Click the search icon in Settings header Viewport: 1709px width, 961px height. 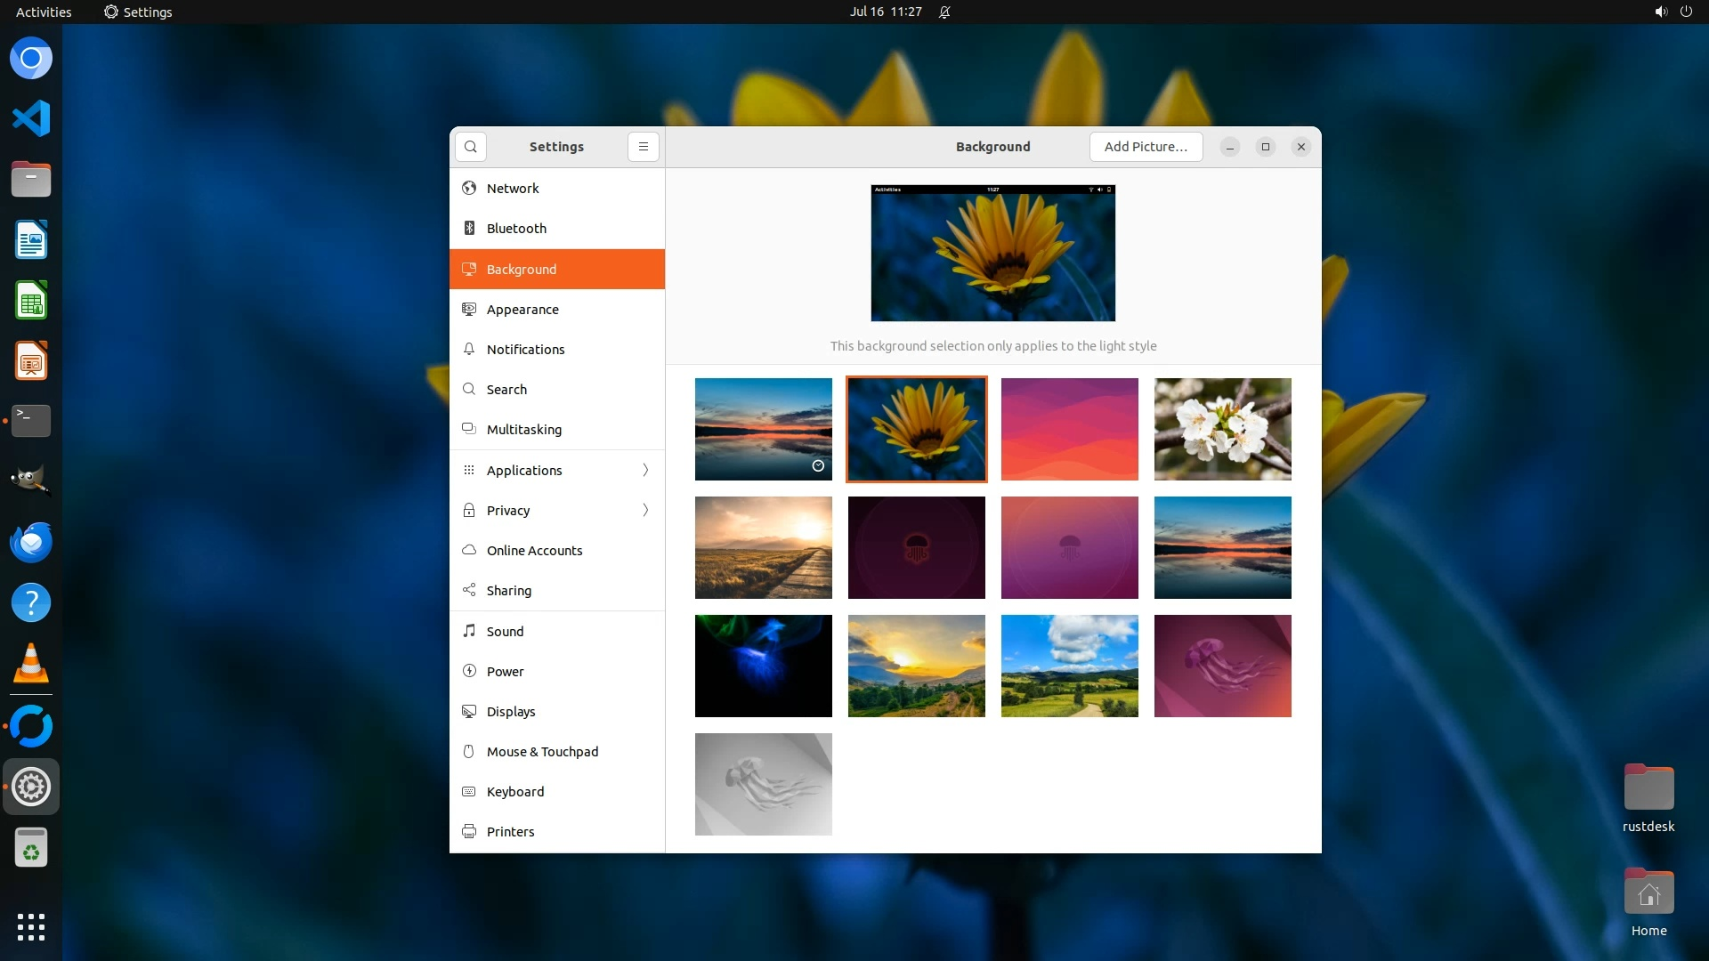471,147
